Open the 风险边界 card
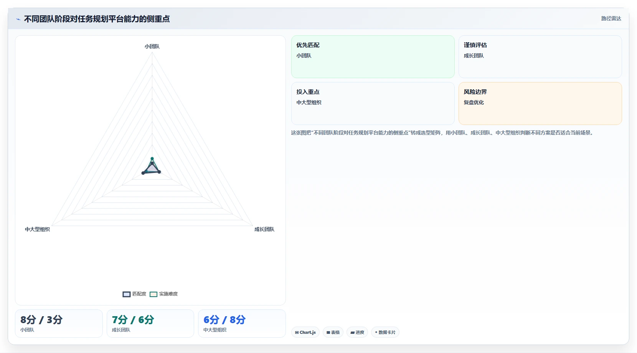637x353 pixels. click(540, 103)
